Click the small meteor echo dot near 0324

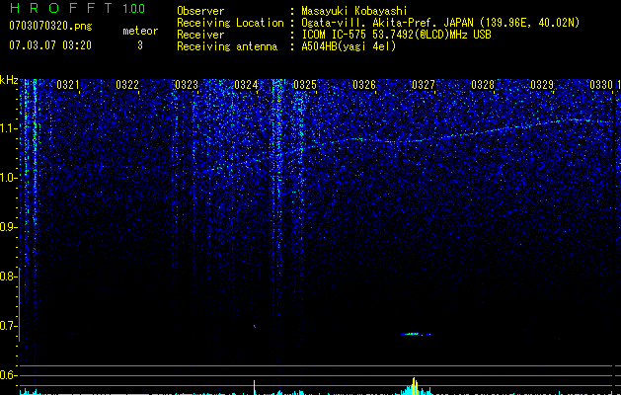(255, 327)
